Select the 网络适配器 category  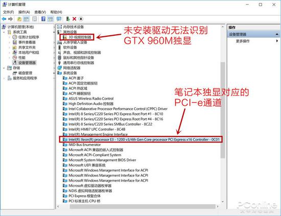[72, 68]
